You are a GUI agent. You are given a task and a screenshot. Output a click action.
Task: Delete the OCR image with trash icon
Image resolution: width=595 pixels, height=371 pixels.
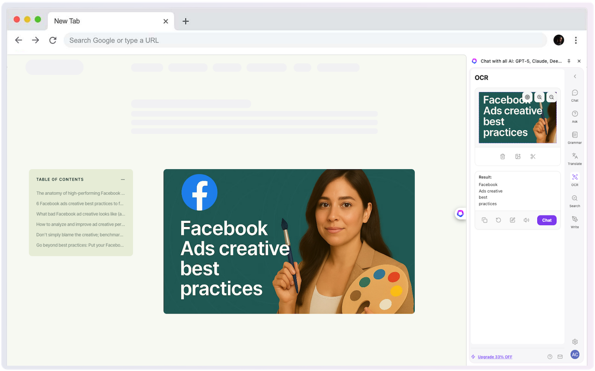(x=502, y=157)
